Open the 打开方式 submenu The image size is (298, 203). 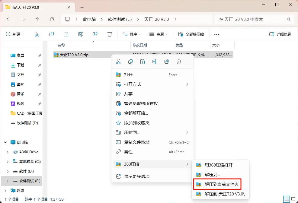pyautogui.click(x=152, y=84)
